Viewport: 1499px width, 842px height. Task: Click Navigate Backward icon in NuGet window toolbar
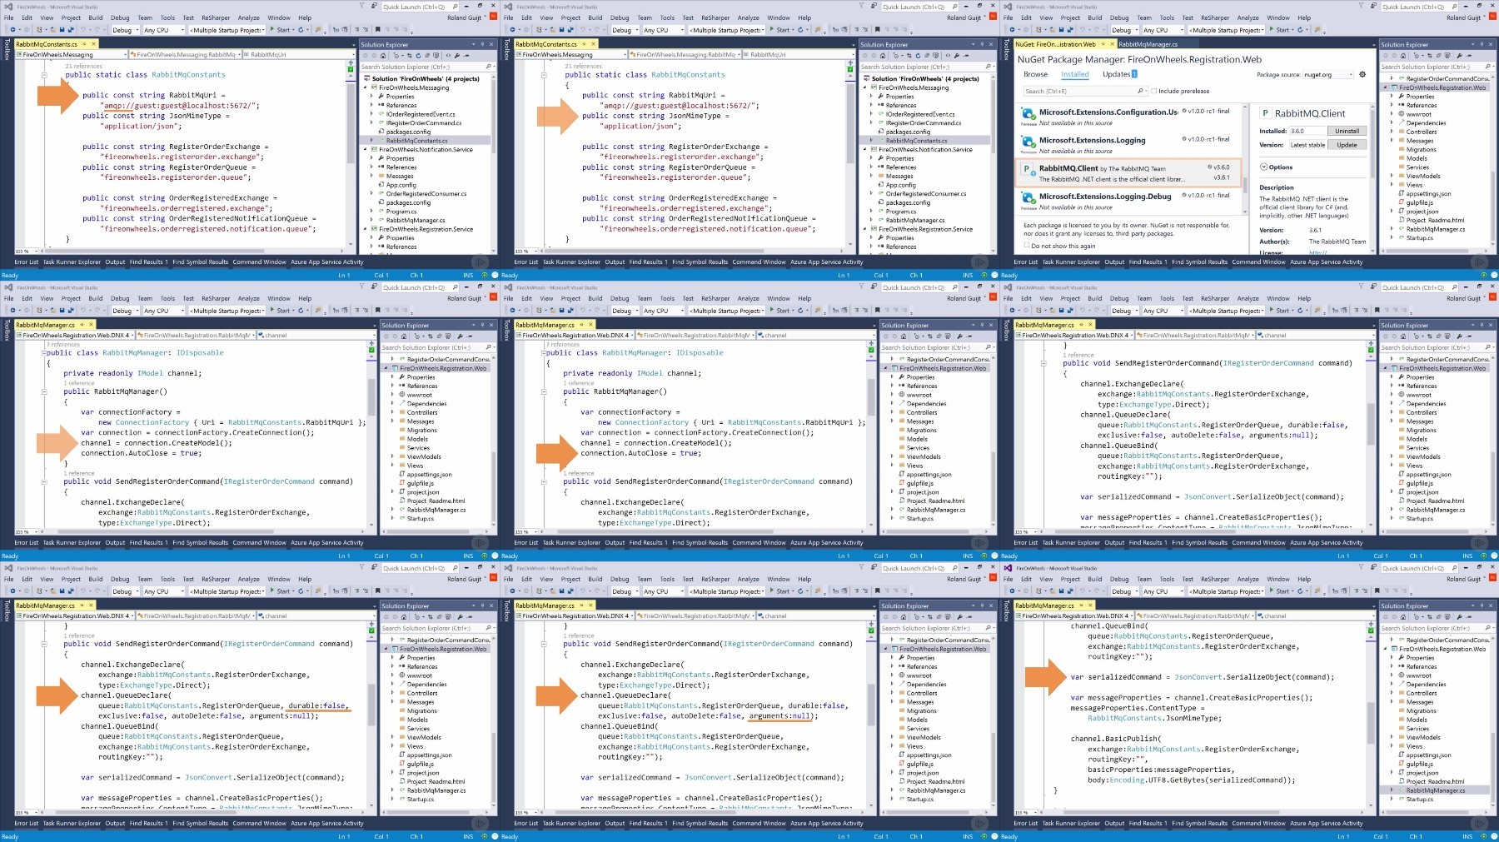click(1013, 30)
